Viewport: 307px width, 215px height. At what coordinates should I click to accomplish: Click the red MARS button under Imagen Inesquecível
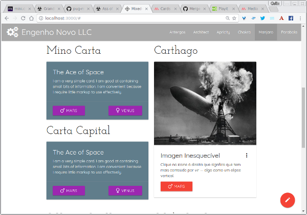[177, 186]
